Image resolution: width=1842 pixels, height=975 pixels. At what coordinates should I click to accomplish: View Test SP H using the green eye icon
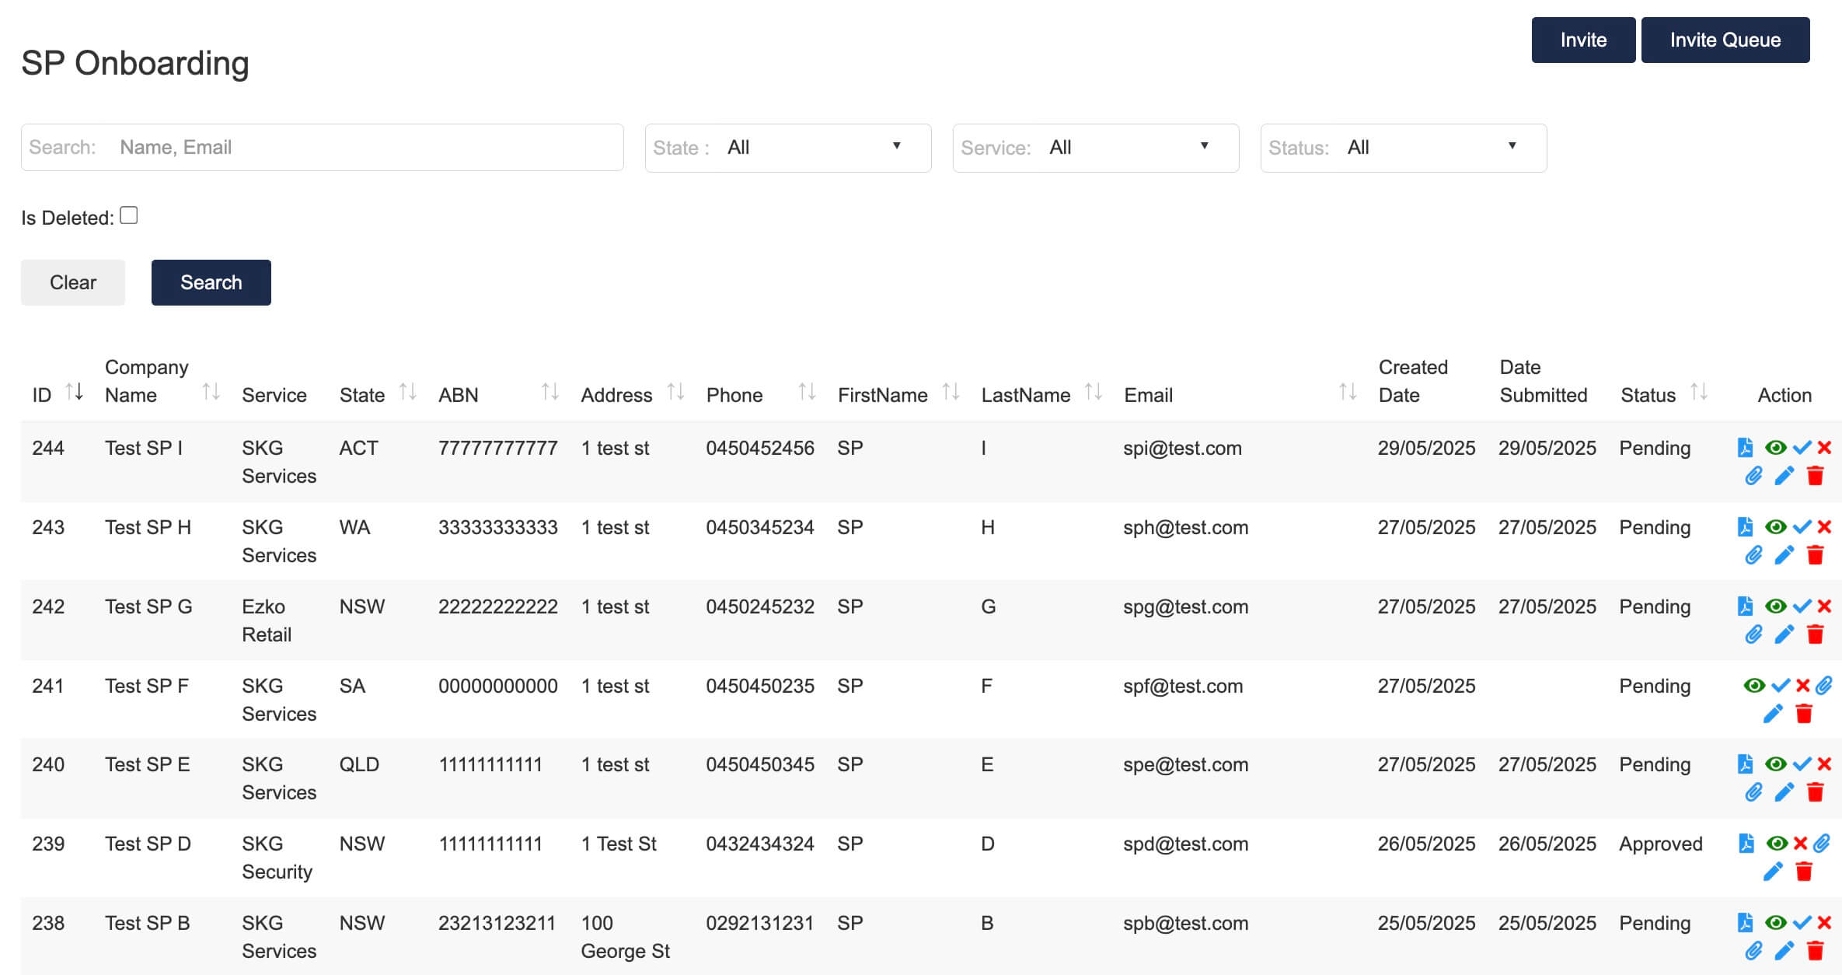coord(1775,527)
